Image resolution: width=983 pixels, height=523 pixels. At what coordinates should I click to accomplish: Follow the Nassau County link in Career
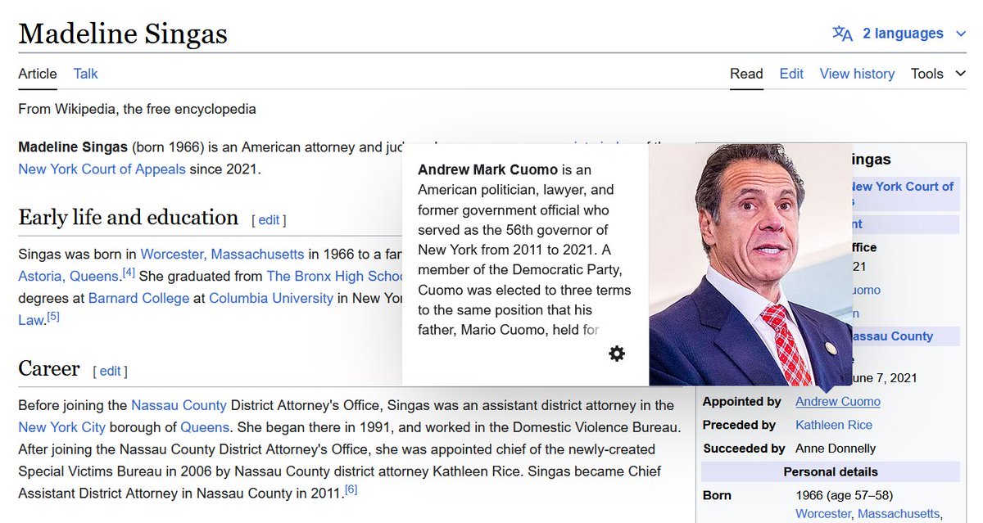179,405
